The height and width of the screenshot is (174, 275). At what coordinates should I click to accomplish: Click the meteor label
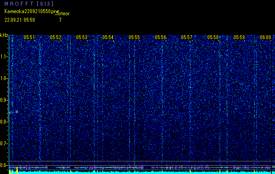click(62, 13)
